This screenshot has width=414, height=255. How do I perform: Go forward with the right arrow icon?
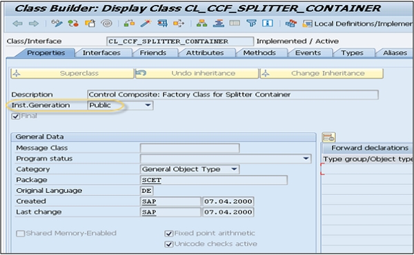(34, 23)
